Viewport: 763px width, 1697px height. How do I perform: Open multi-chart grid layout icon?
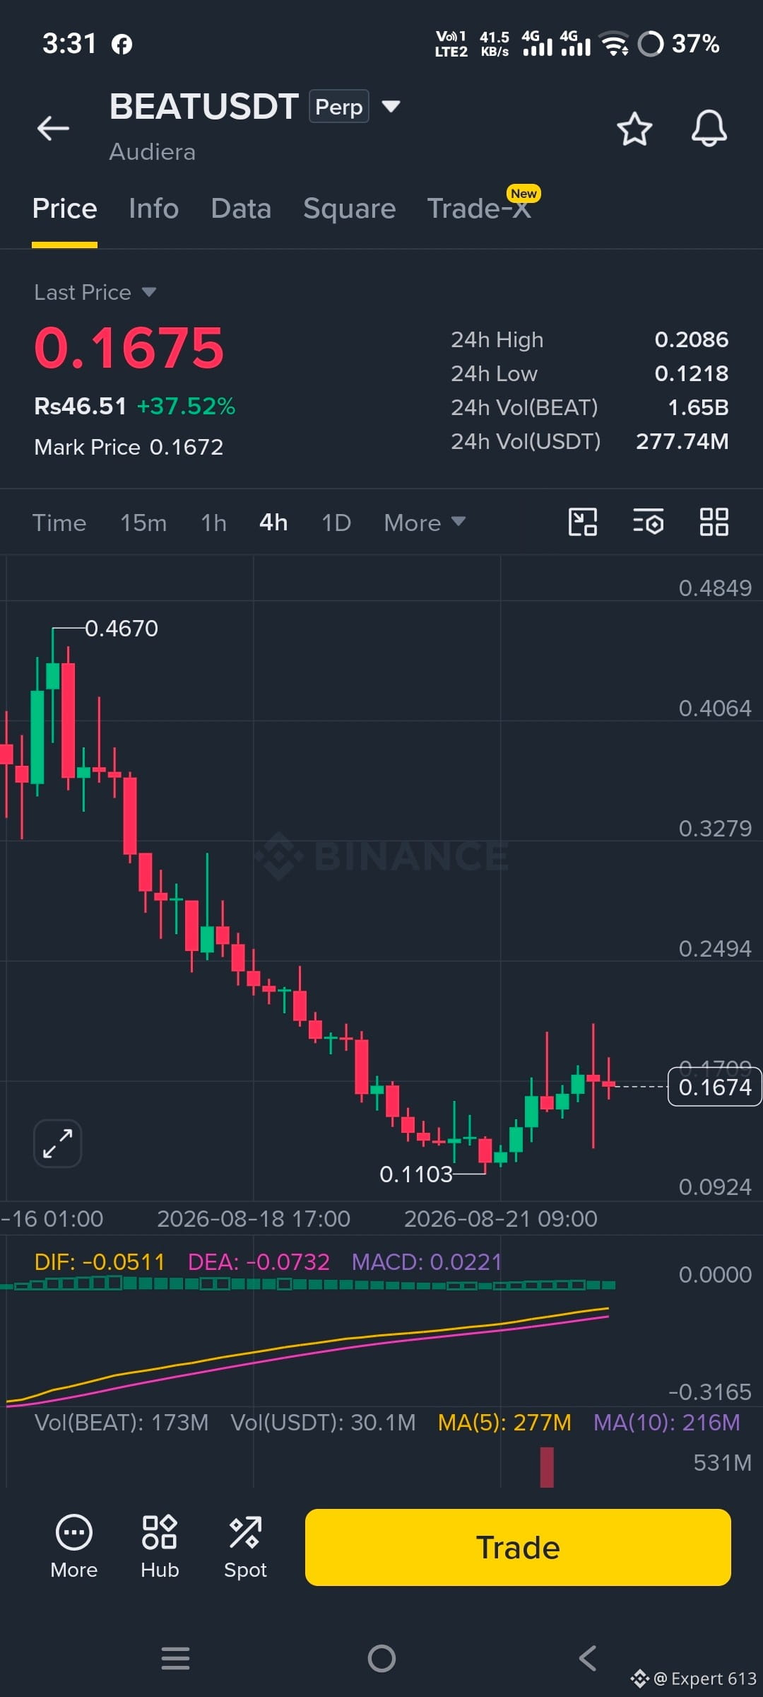coord(714,523)
